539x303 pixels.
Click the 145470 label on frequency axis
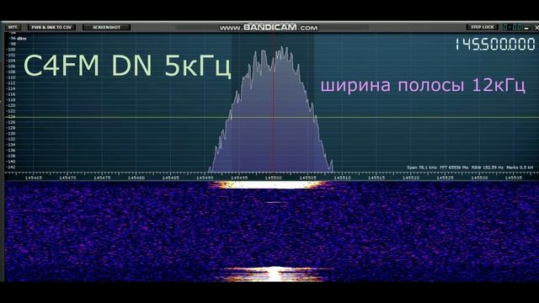coord(67,178)
